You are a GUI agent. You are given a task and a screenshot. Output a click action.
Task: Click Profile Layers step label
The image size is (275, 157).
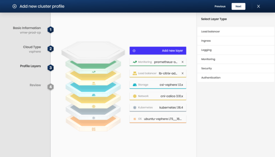pyautogui.click(x=30, y=66)
